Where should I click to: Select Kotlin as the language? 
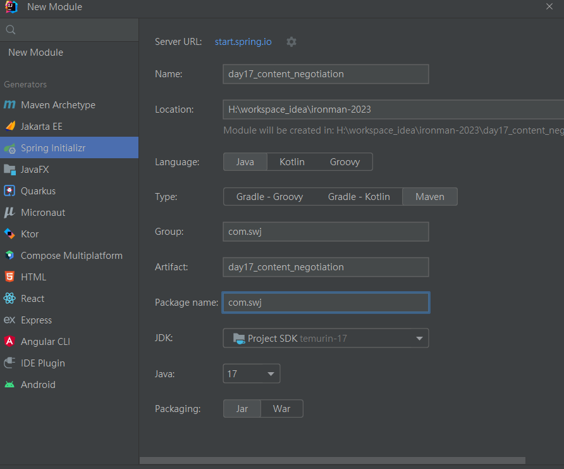click(291, 162)
